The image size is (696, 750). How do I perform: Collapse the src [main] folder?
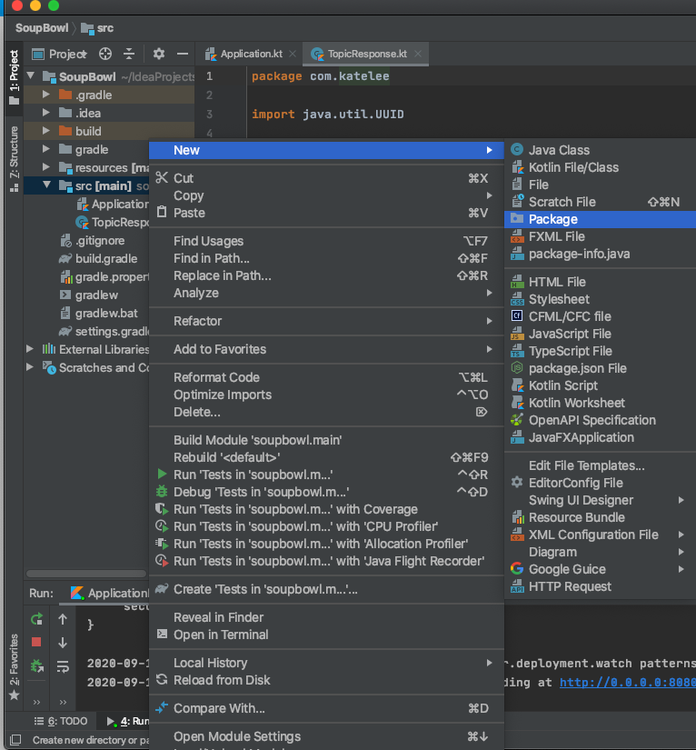tap(46, 185)
